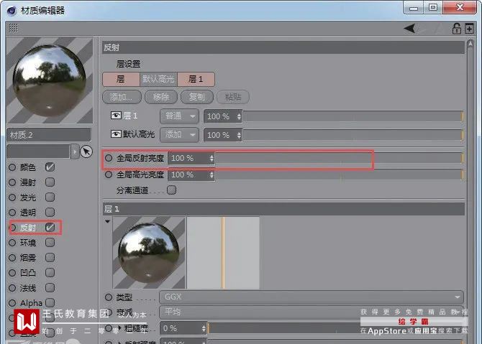The height and width of the screenshot is (344, 482).
Task: Click the 类型 animation radio dot
Action: 109,297
